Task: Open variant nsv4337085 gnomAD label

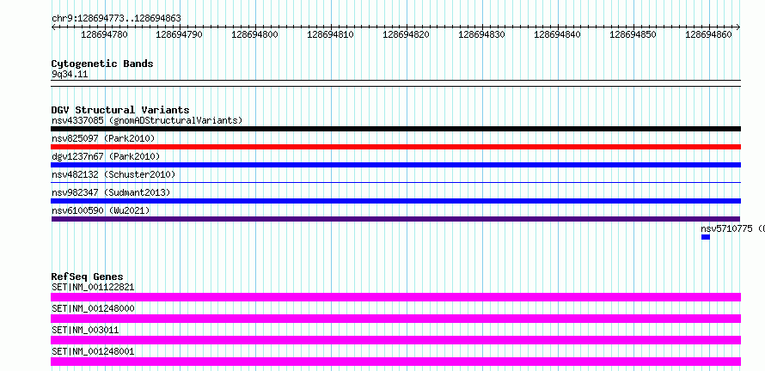Action: (147, 120)
